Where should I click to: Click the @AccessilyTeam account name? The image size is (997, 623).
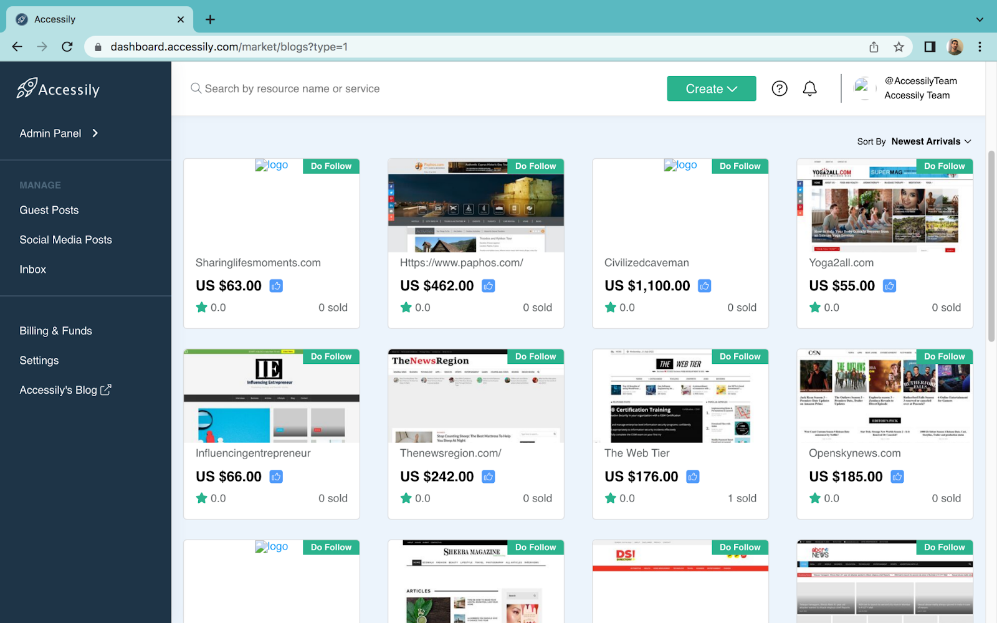(x=921, y=81)
